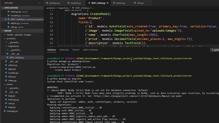219x123 pixels.
Task: Click DecimalField on code line 20
Action: 125,39
